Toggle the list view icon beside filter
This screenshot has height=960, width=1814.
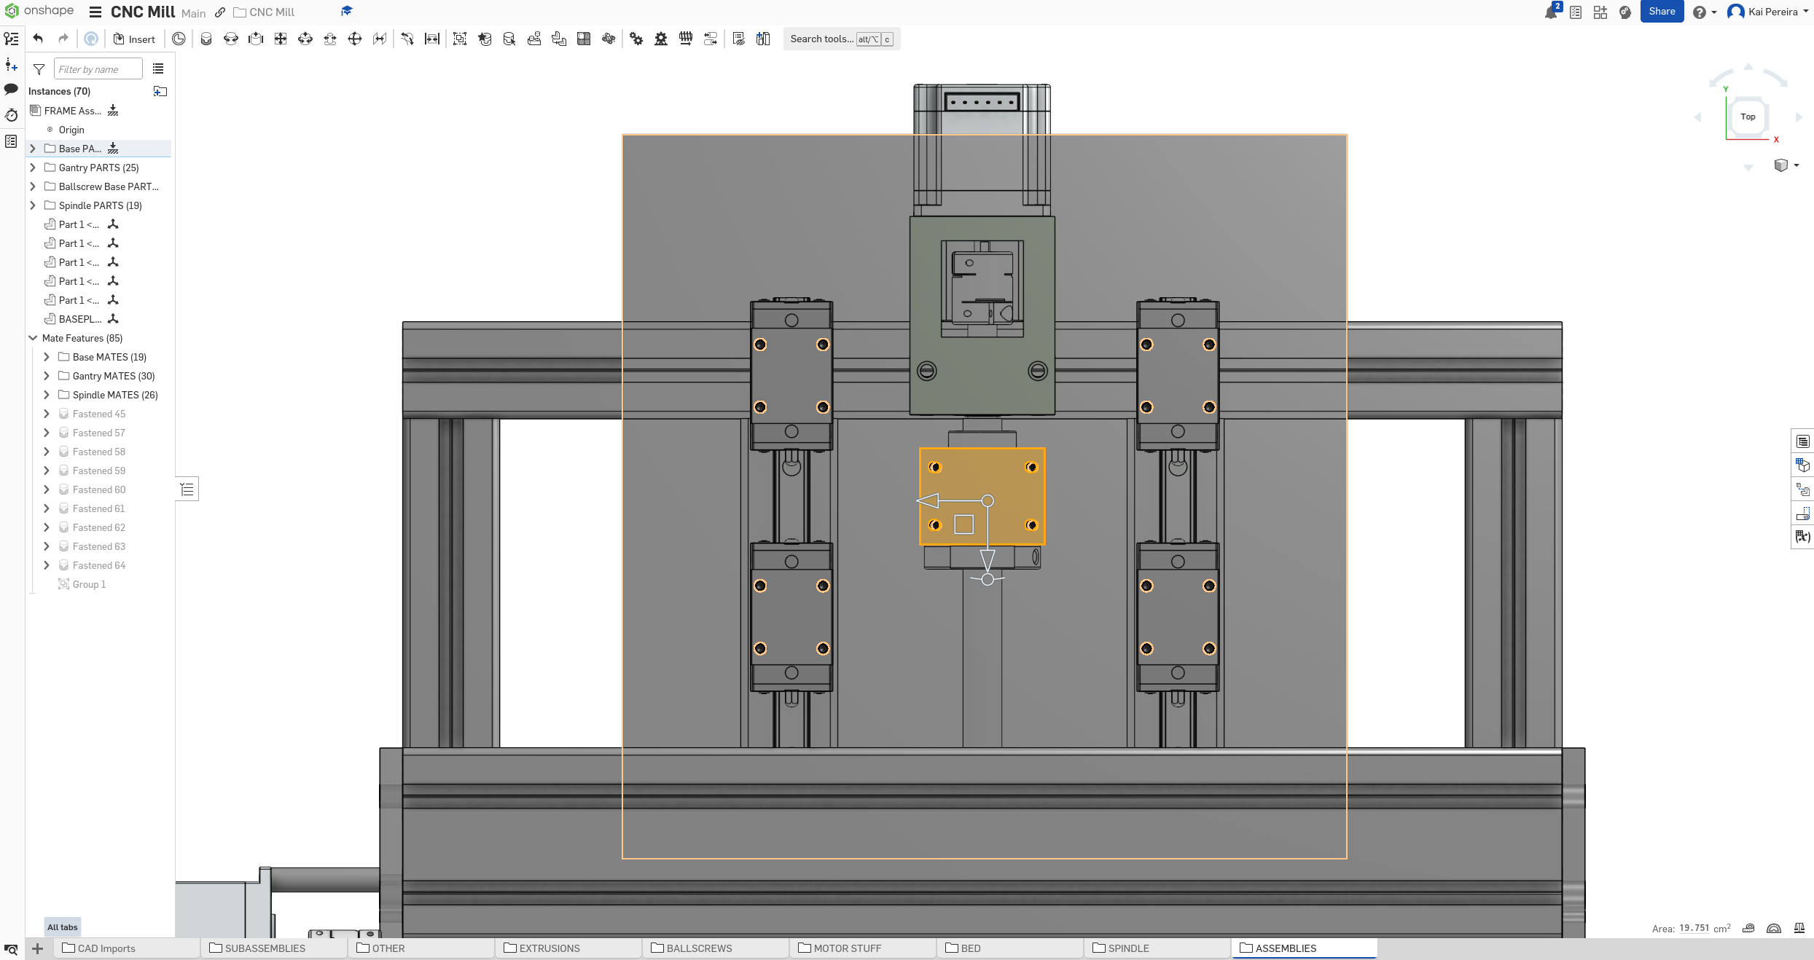click(158, 69)
